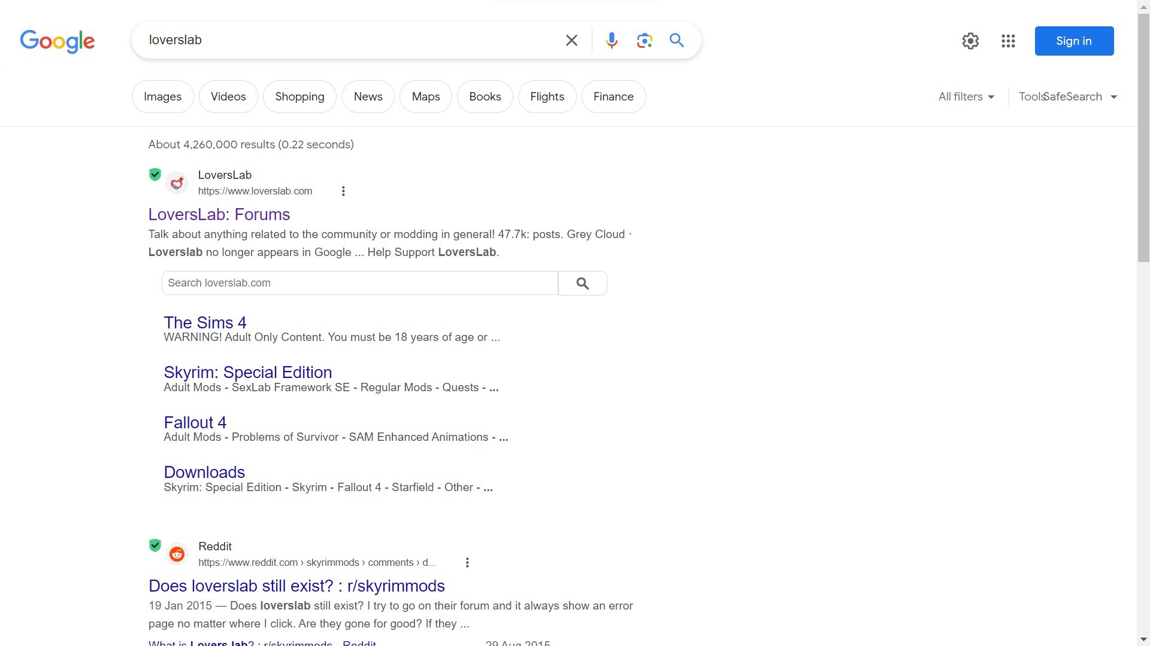Open Finance filter
This screenshot has height=646, width=1150.
(613, 96)
